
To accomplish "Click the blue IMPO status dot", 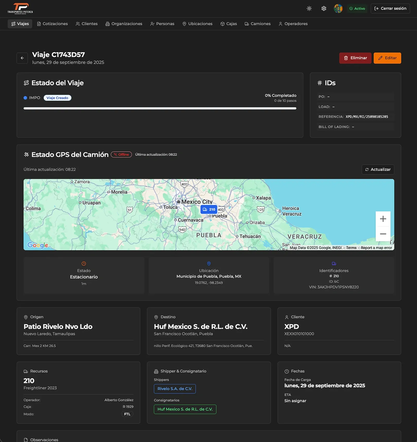I will point(25,98).
